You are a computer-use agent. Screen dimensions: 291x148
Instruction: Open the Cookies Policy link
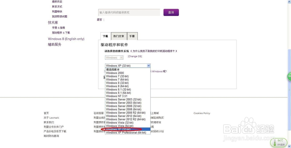click(x=202, y=113)
